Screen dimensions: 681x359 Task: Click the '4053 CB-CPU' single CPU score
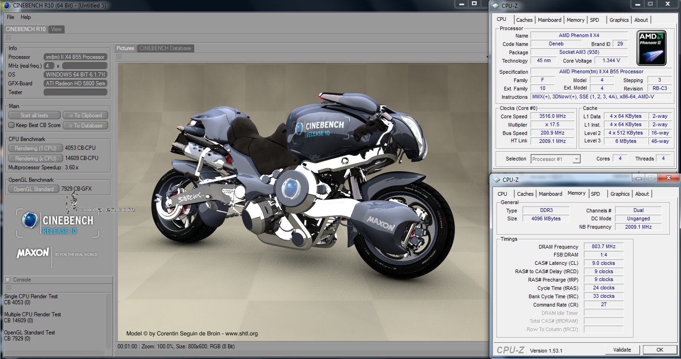point(80,148)
